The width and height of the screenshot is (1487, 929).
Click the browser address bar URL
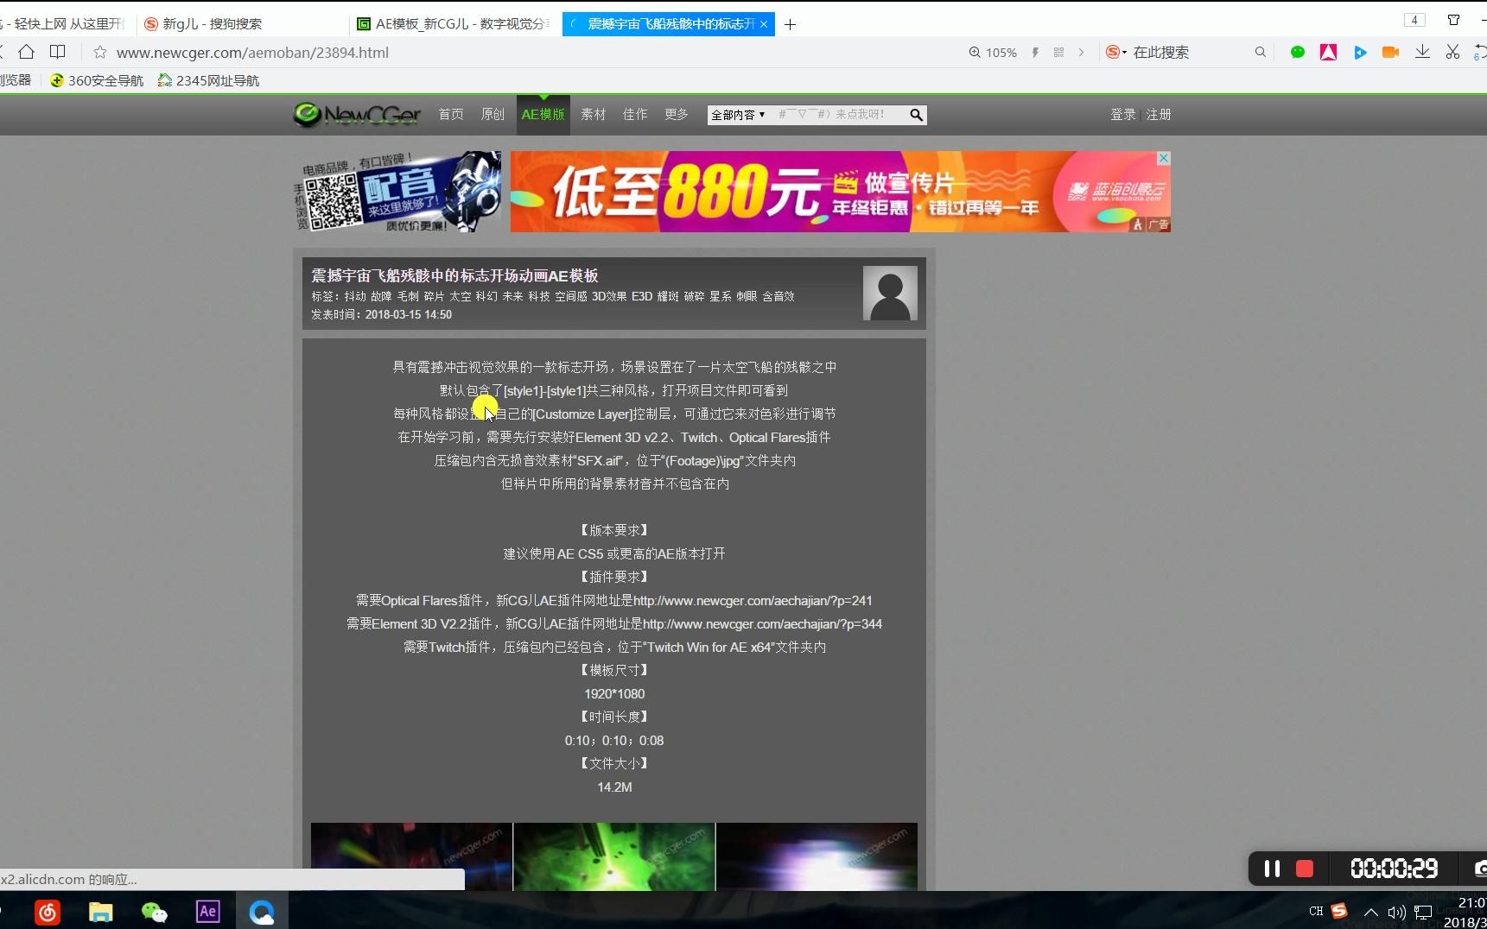[252, 53]
